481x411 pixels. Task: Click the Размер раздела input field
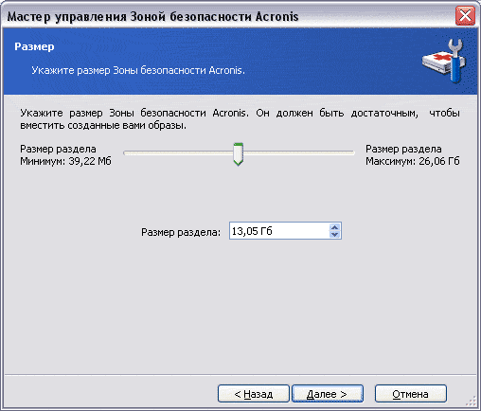point(278,231)
